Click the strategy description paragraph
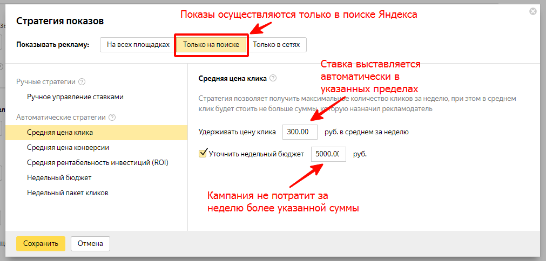Image resolution: width=546 pixels, height=261 pixels. 357,104
